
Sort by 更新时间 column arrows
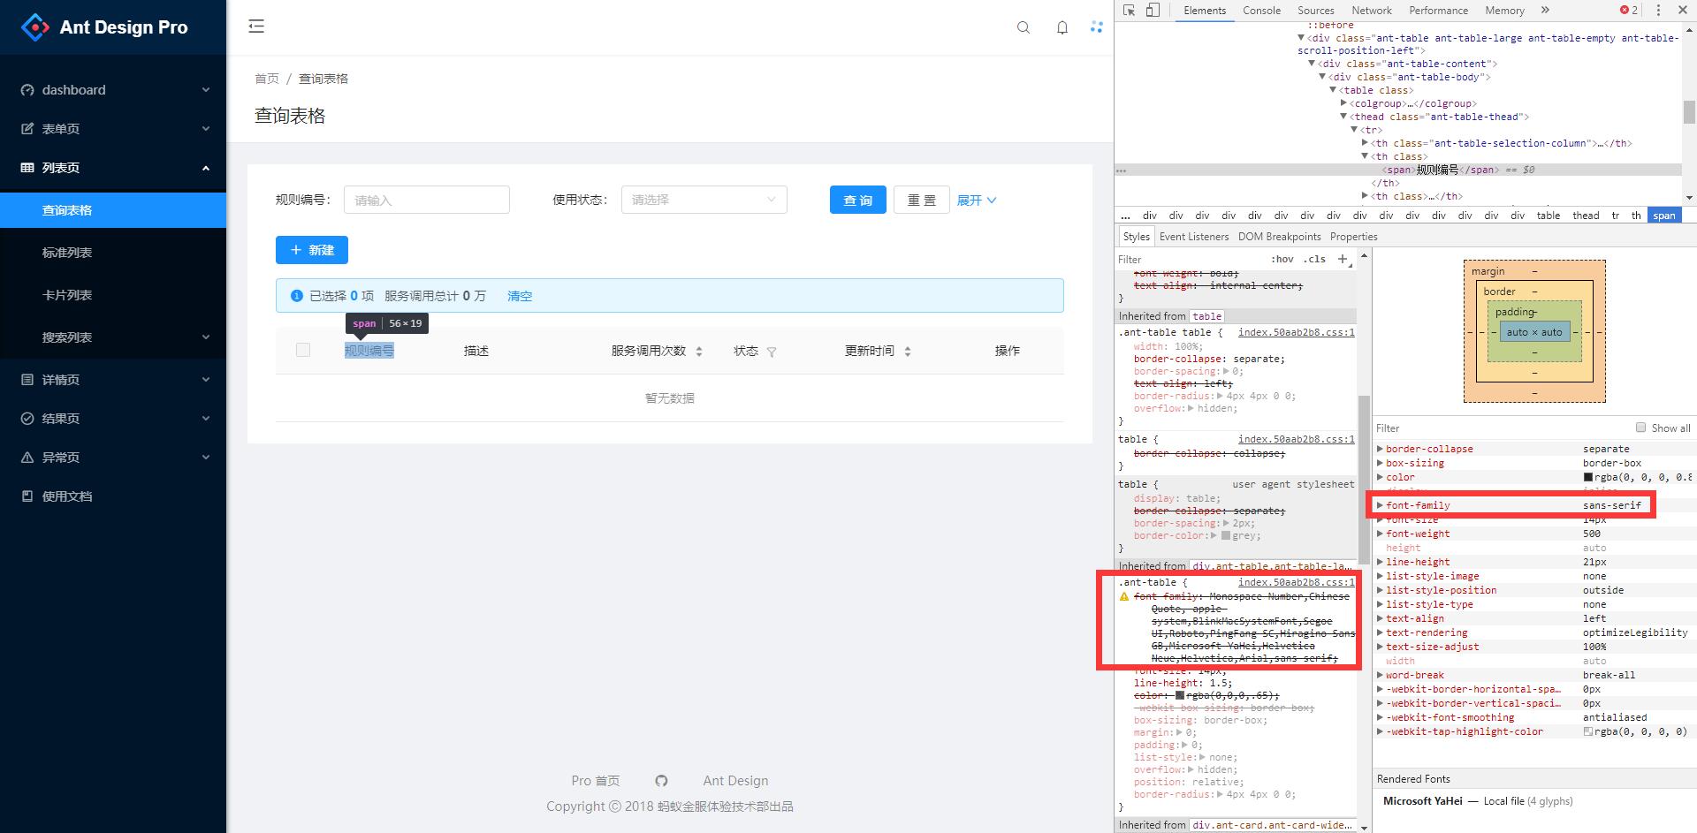[x=908, y=352]
